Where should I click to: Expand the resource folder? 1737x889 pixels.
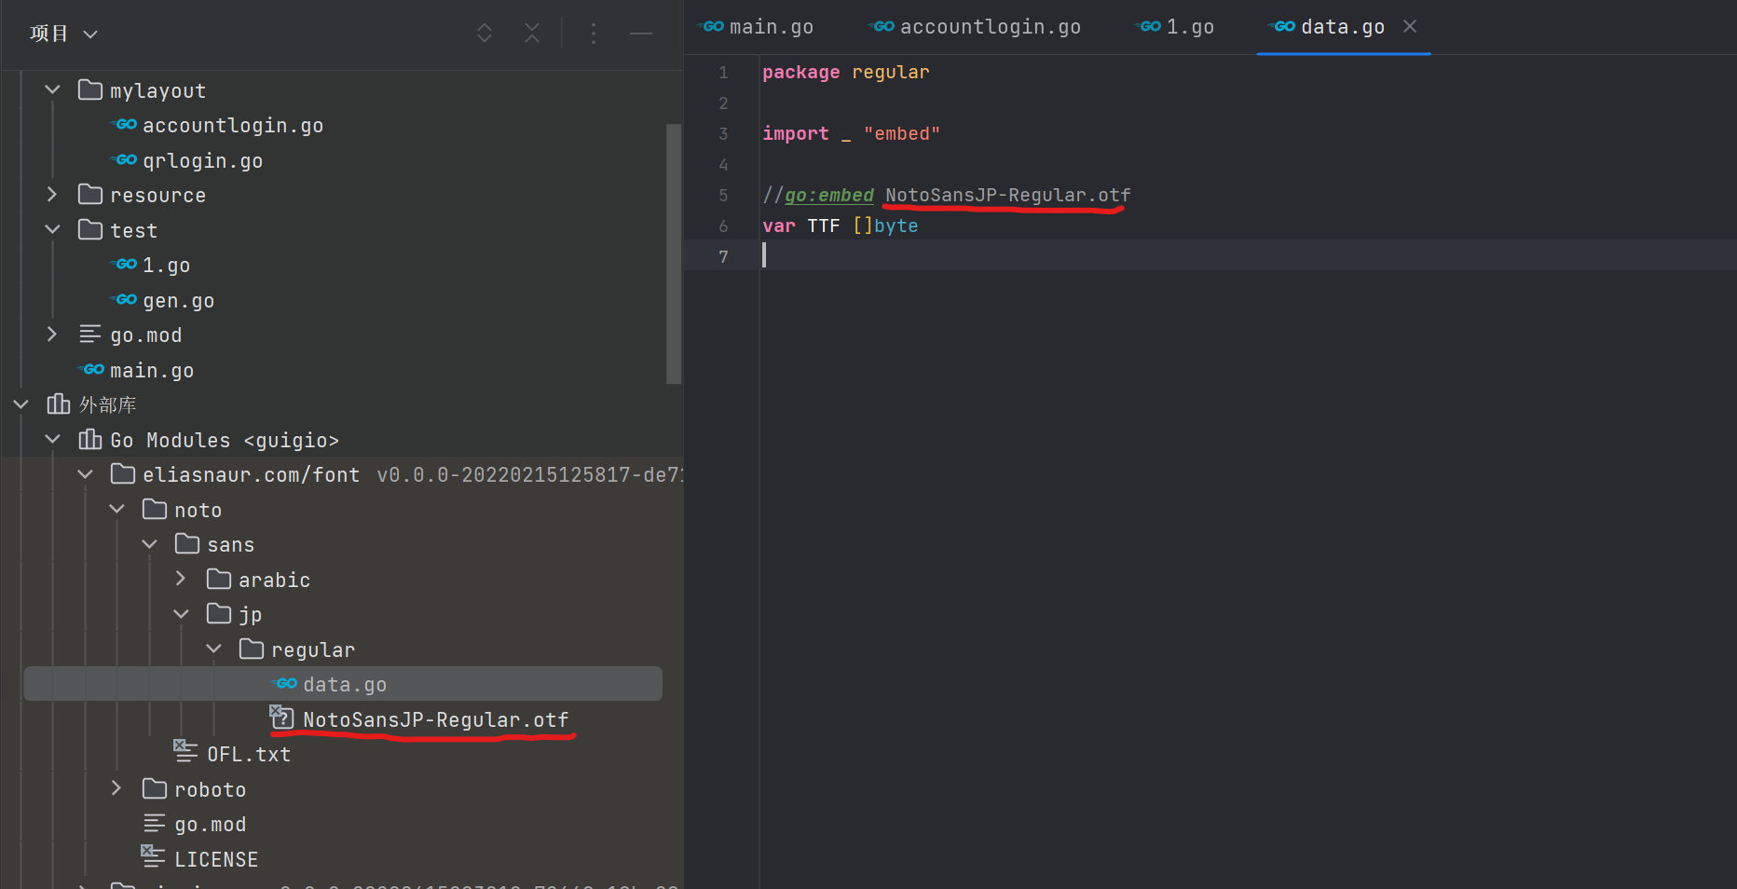pos(52,194)
